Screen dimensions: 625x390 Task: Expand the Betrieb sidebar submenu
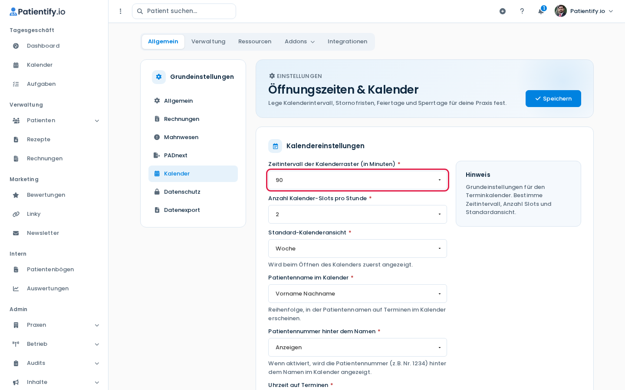97,344
